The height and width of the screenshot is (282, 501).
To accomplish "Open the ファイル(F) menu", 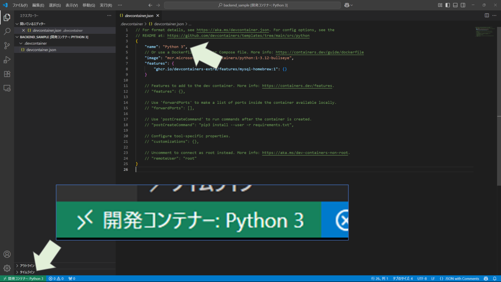I will (20, 5).
